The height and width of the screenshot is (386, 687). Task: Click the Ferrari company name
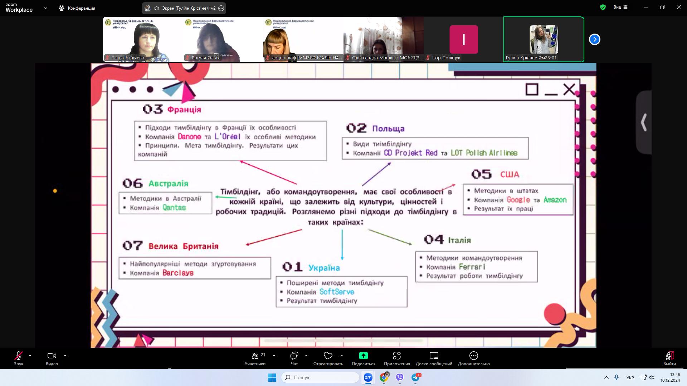tap(472, 267)
